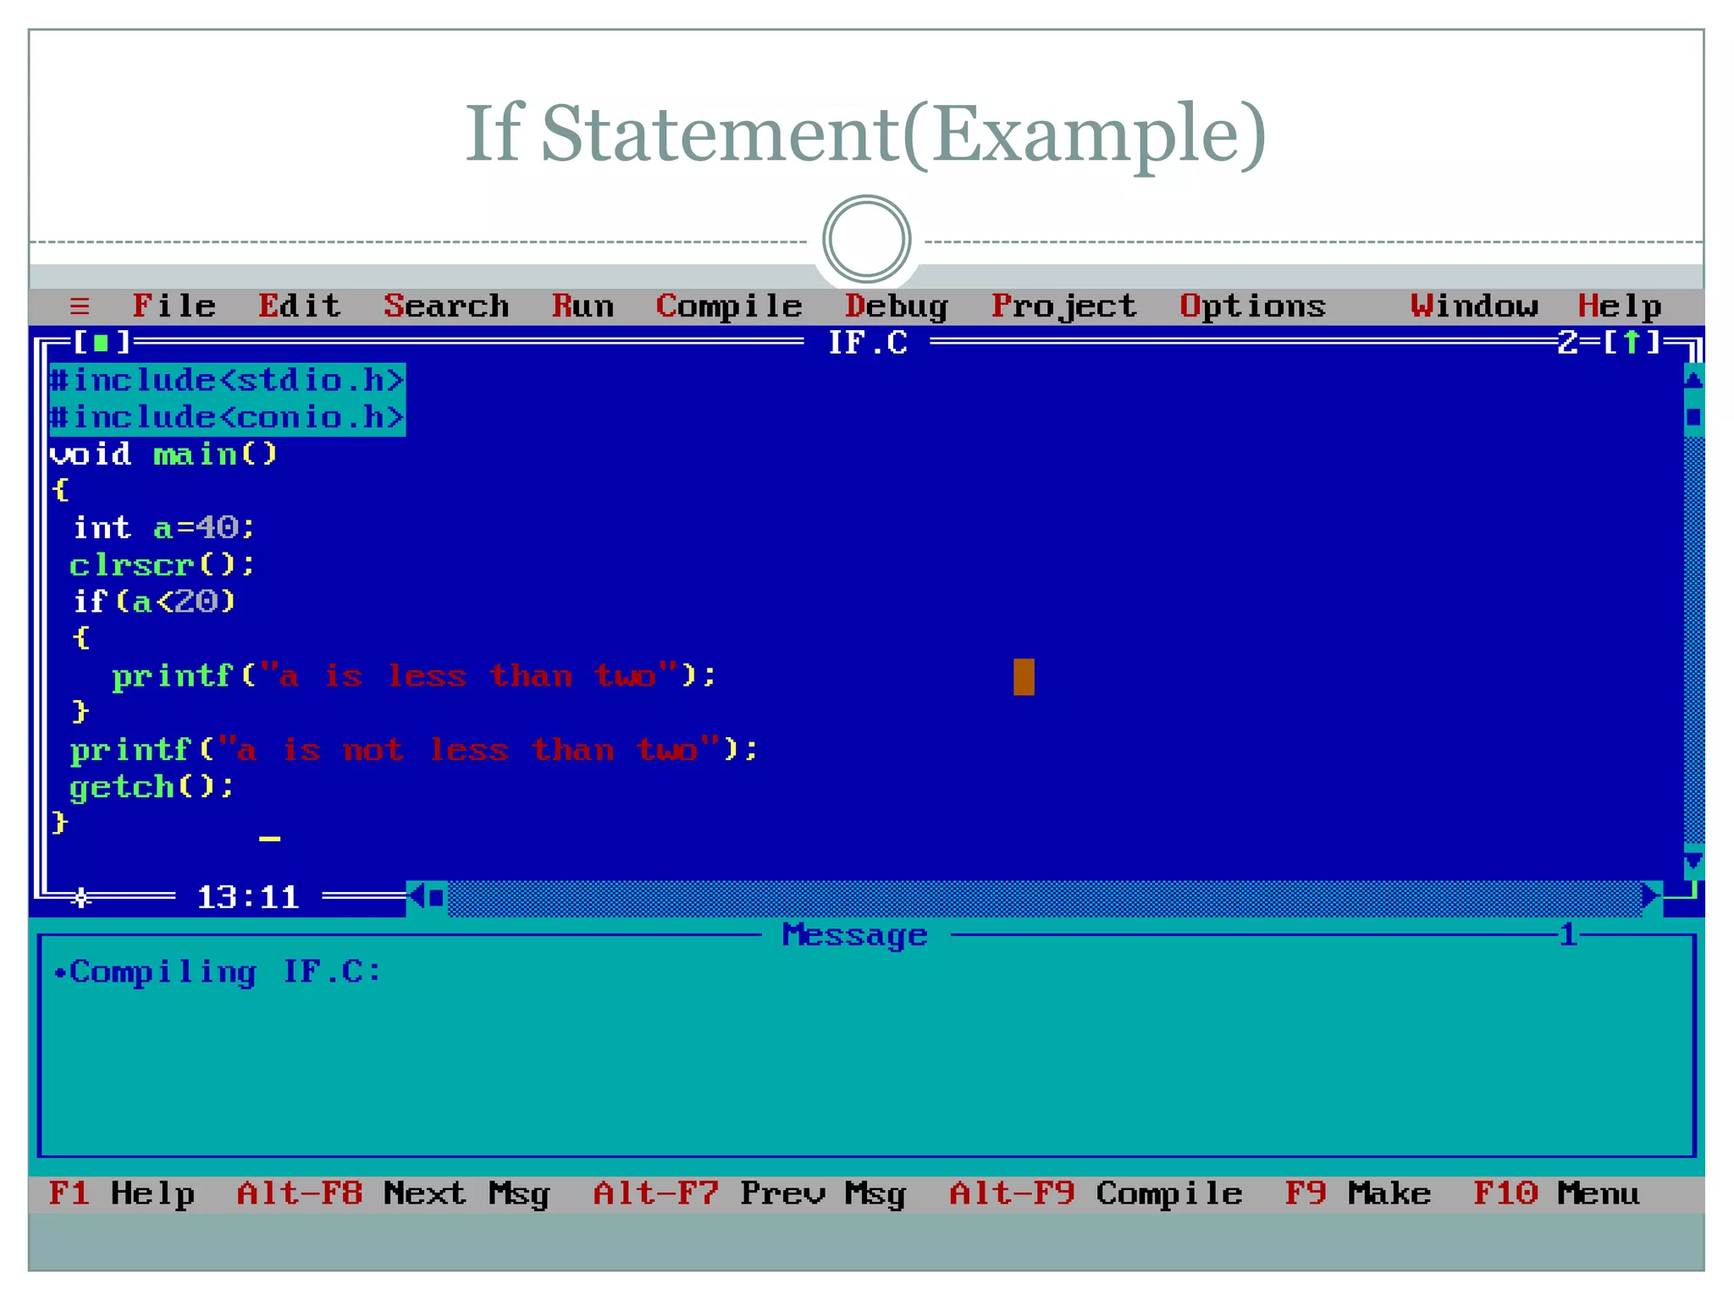Open the Help menu
The width and height of the screenshot is (1734, 1300).
(1620, 306)
